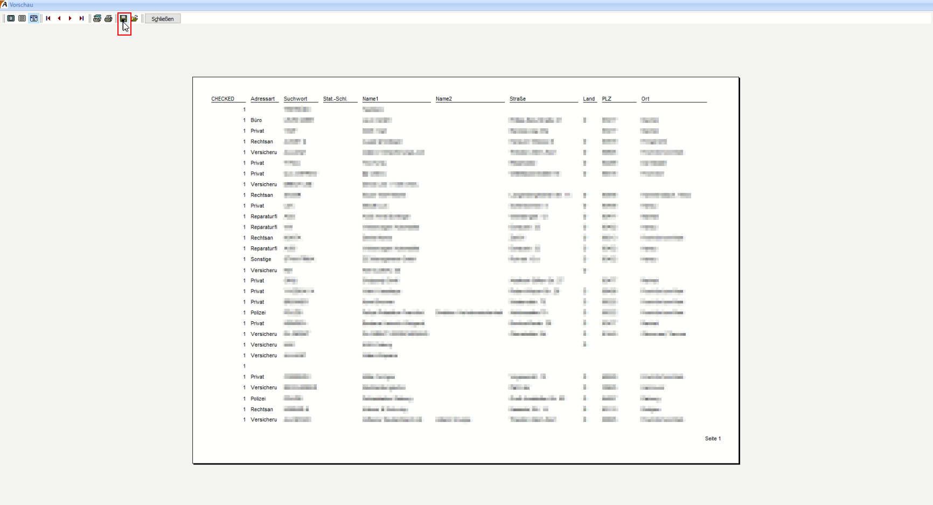Click the Büro Adressart entry
This screenshot has width=933, height=505.
(x=256, y=120)
